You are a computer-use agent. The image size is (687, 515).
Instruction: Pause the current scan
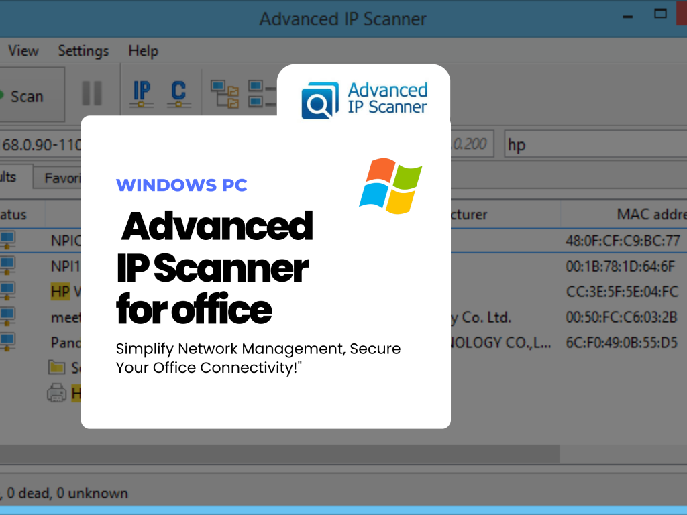[x=92, y=94]
